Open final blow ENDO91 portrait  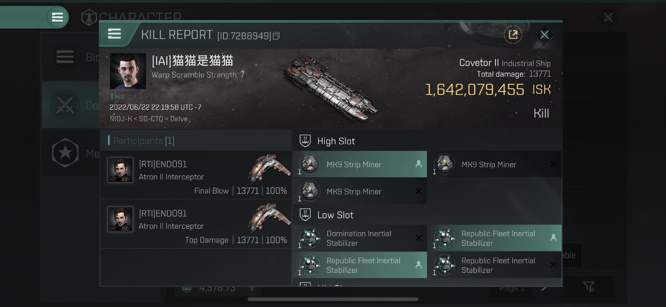click(x=120, y=170)
